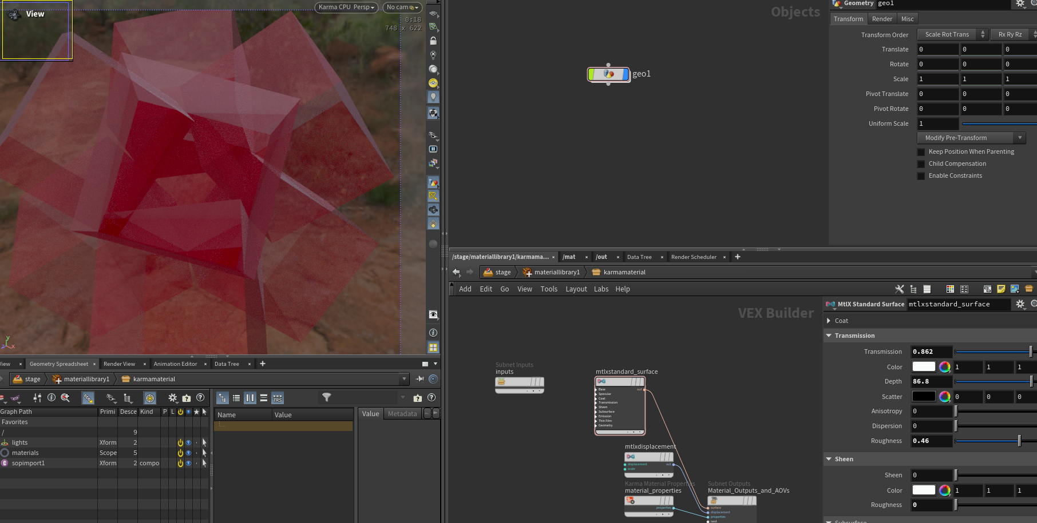Toggle the visibility eye for the lights prim
The height and width of the screenshot is (523, 1037).
tap(188, 442)
